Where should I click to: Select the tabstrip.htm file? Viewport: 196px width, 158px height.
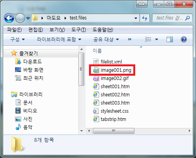click(x=113, y=119)
